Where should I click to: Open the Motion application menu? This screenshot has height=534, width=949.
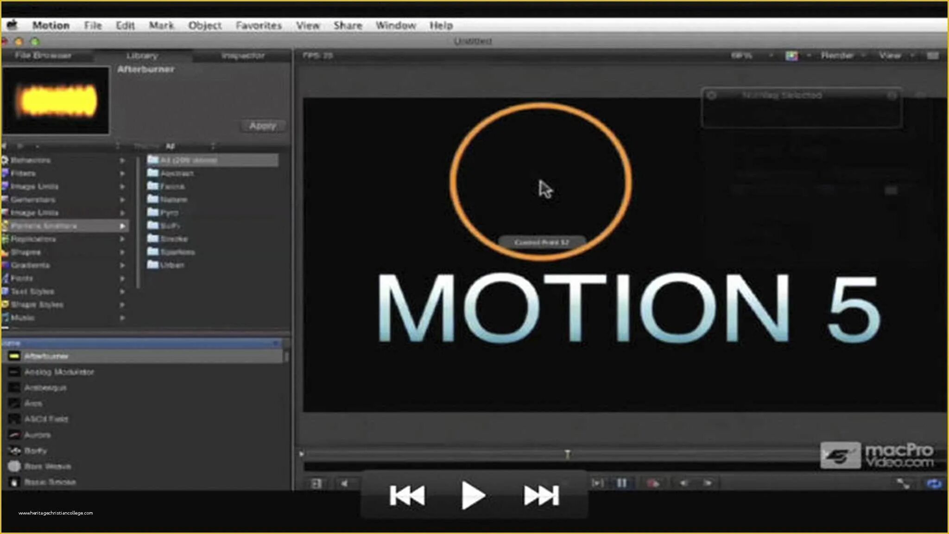(51, 25)
